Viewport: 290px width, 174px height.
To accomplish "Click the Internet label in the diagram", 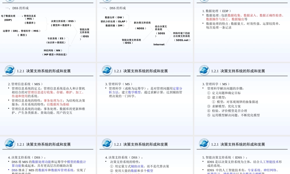I will 159,44.
